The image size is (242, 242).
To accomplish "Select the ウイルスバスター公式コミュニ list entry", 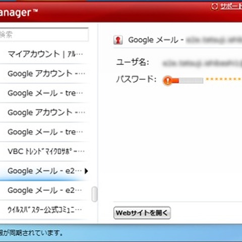I will (x=44, y=210).
